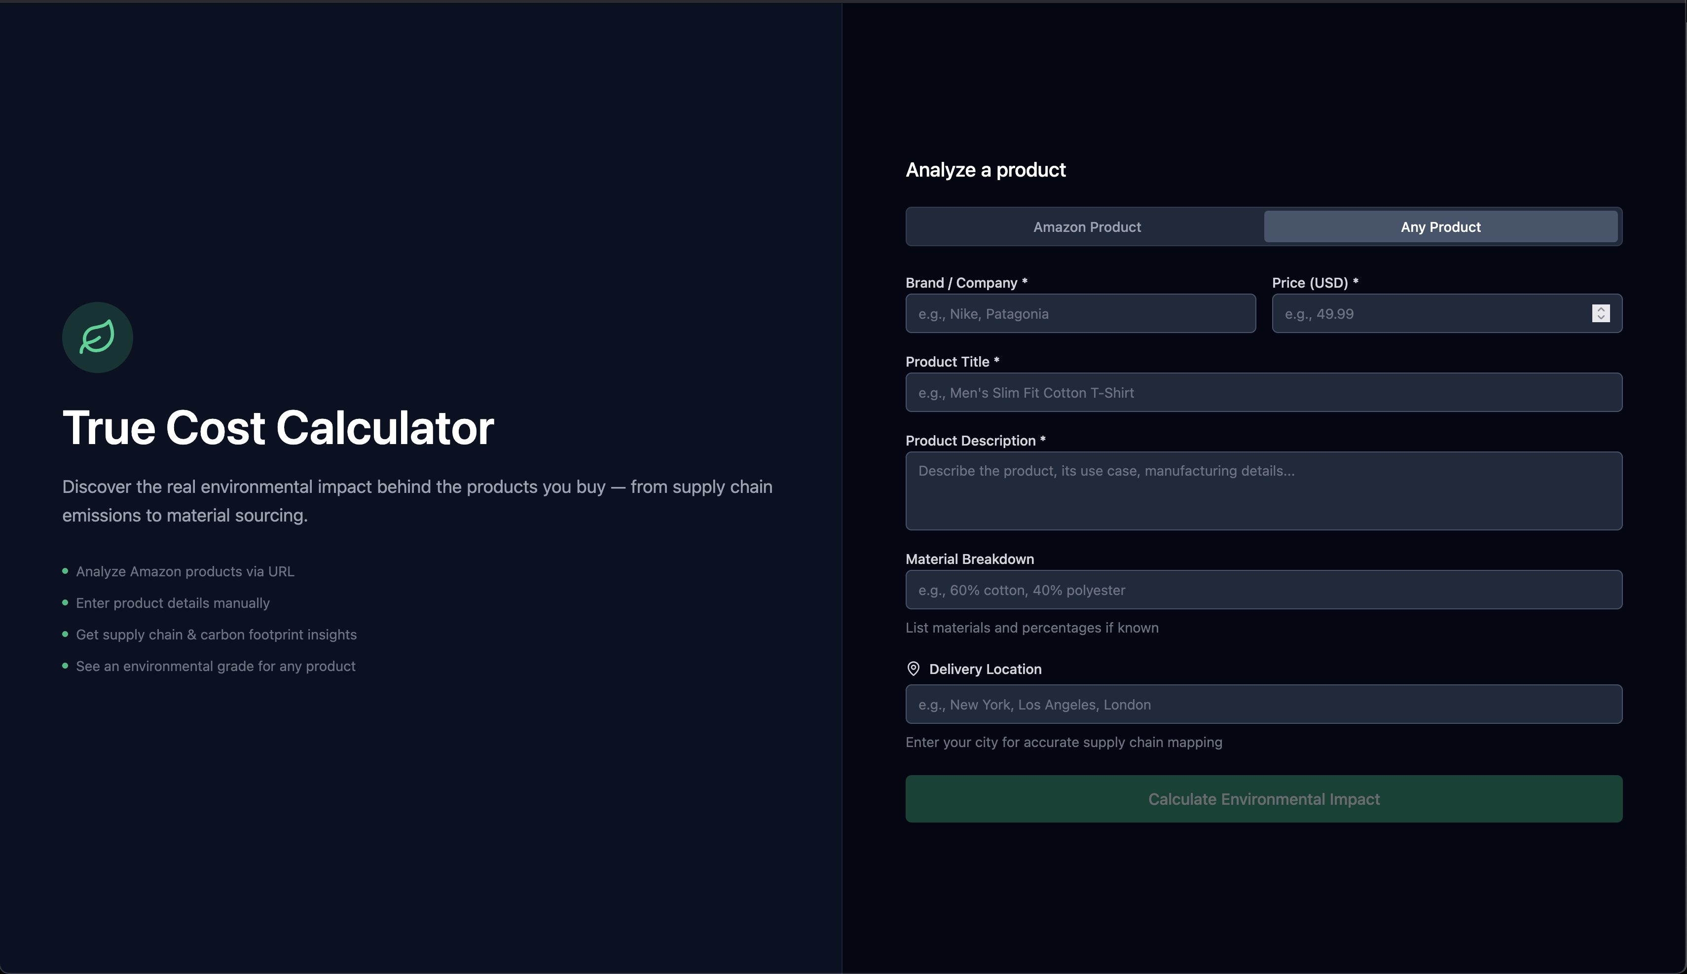The width and height of the screenshot is (1687, 974).
Task: Decrease price with the stepper down arrow
Action: click(1601, 318)
